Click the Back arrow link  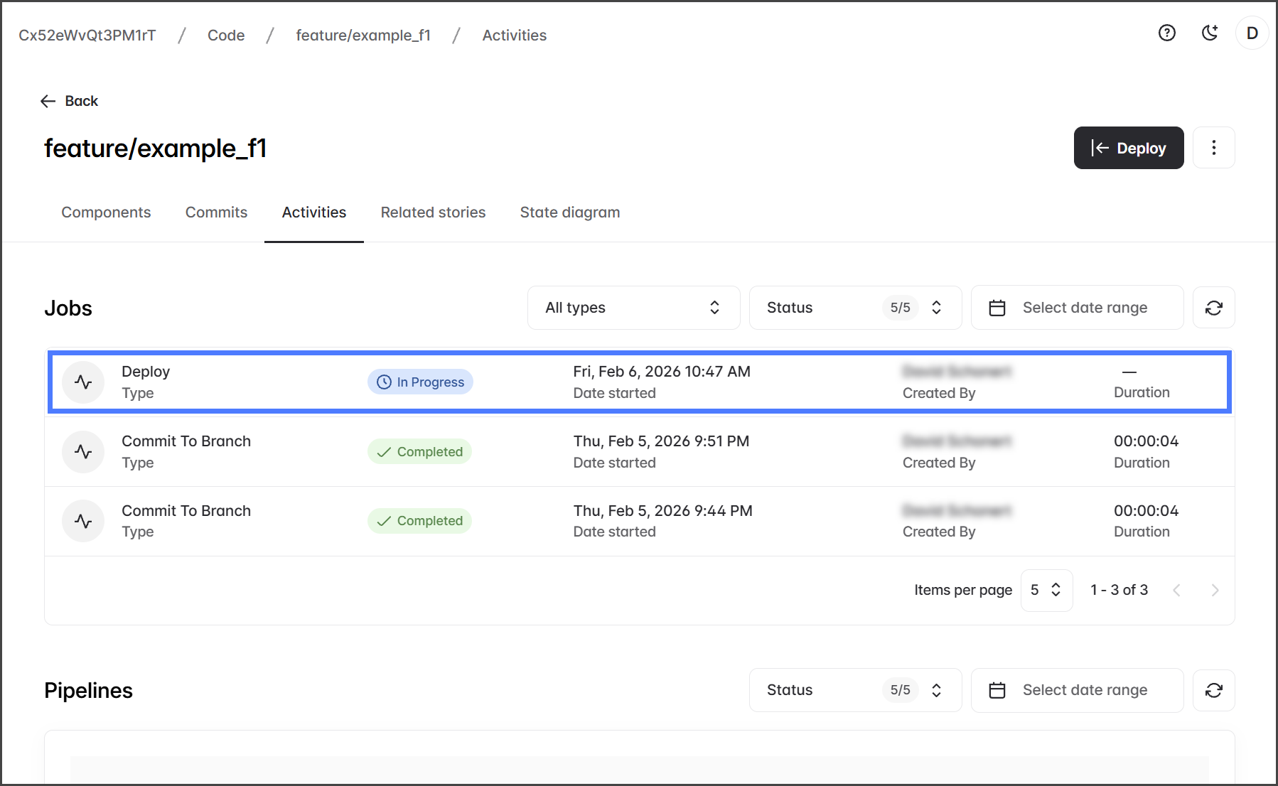pyautogui.click(x=70, y=101)
